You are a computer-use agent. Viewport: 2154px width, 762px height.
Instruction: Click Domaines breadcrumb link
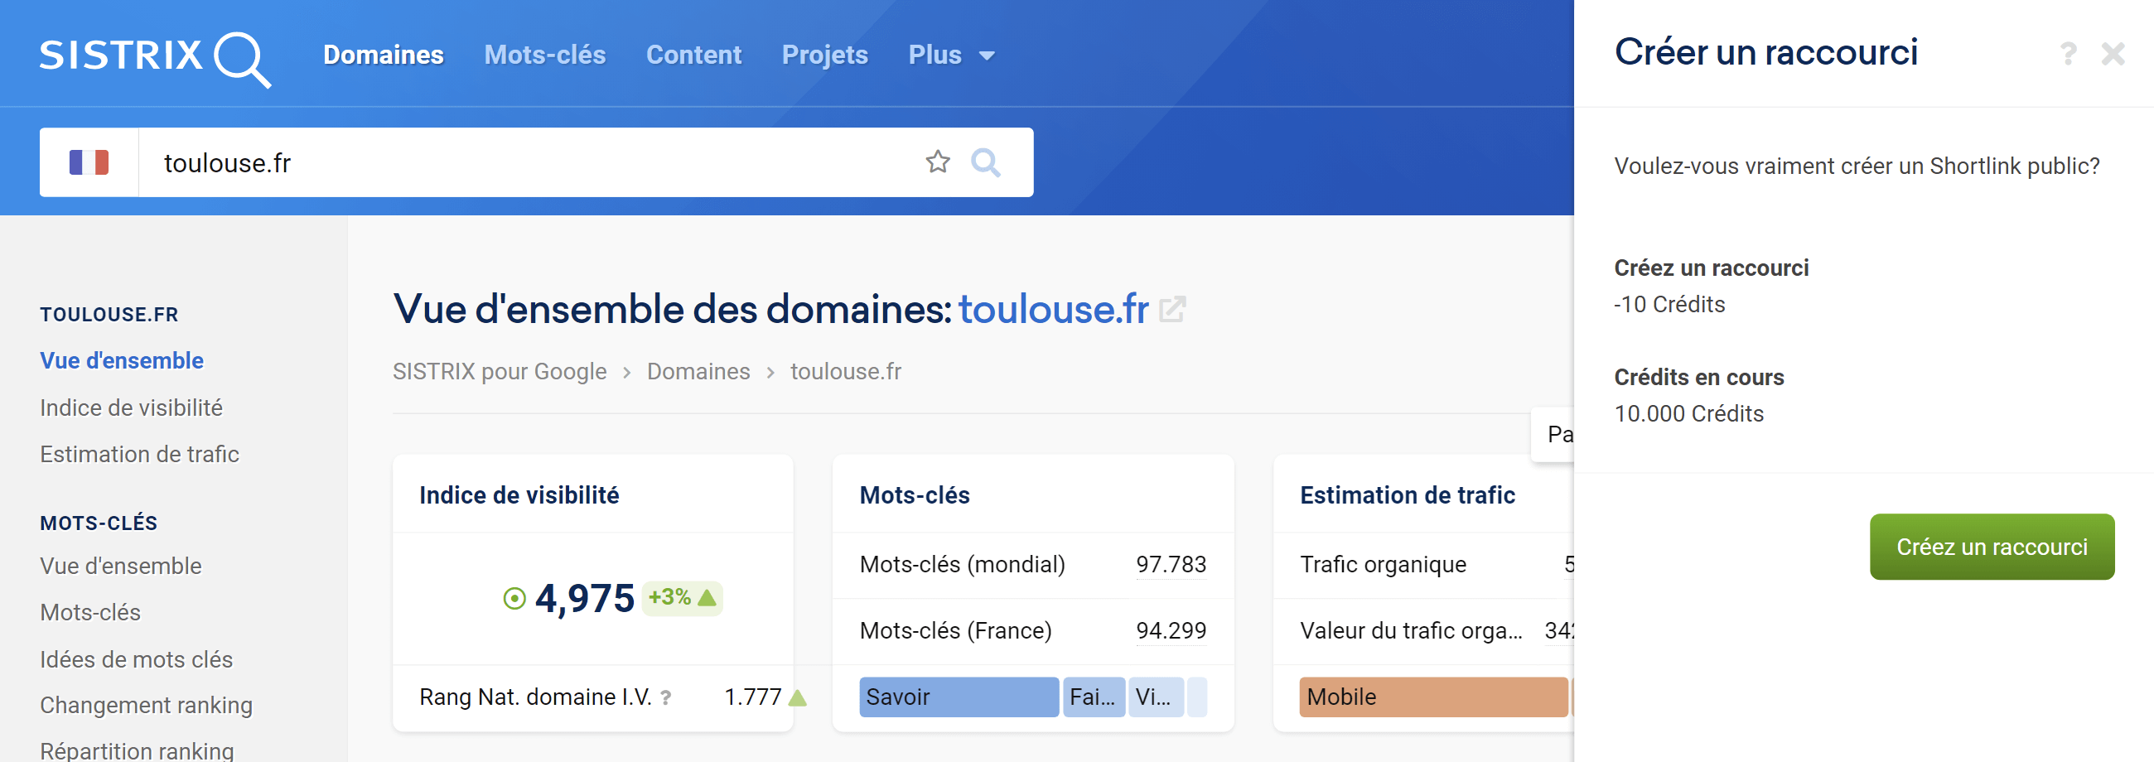click(698, 371)
